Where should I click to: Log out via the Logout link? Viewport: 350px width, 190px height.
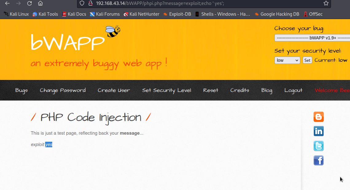(293, 90)
